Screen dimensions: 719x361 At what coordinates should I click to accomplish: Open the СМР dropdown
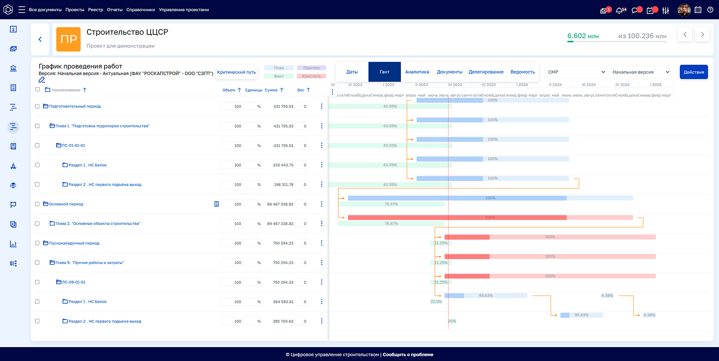tap(576, 72)
